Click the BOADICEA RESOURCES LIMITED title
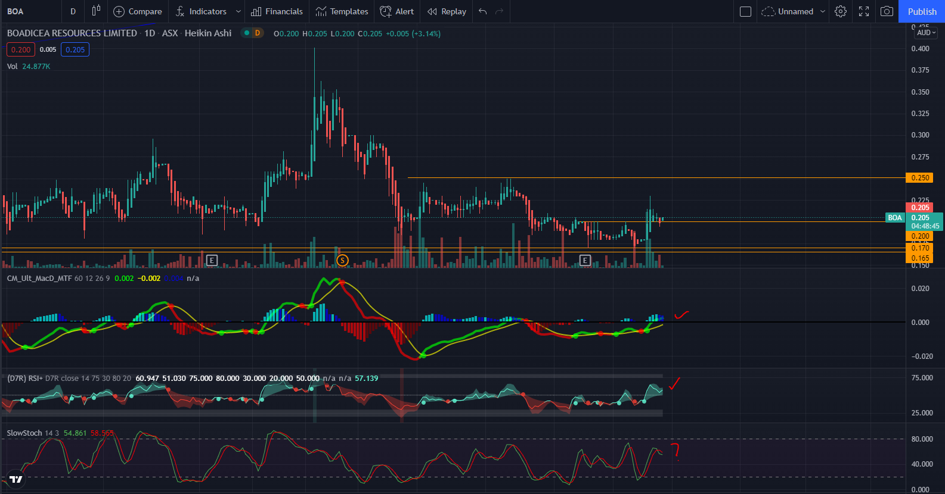 pos(72,33)
